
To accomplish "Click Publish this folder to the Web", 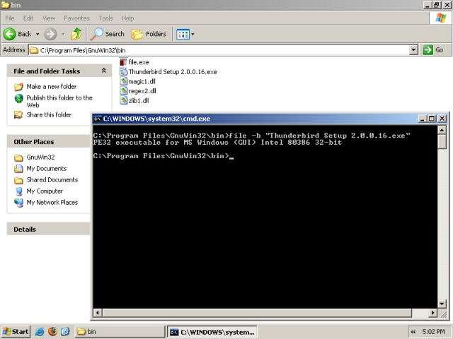I will tap(59, 101).
